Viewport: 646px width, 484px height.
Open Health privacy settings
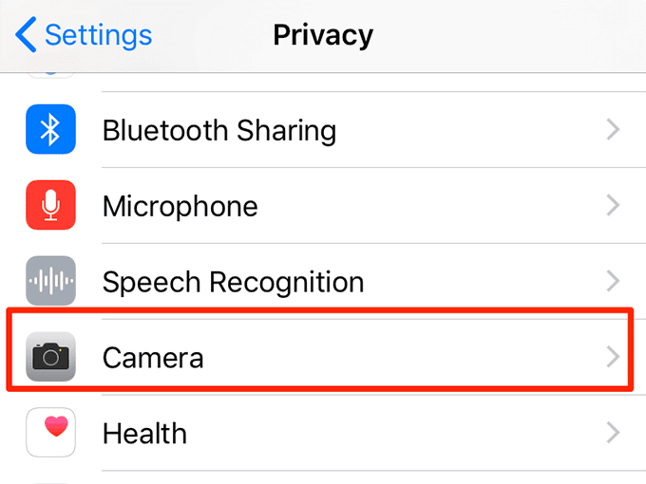pyautogui.click(x=144, y=434)
